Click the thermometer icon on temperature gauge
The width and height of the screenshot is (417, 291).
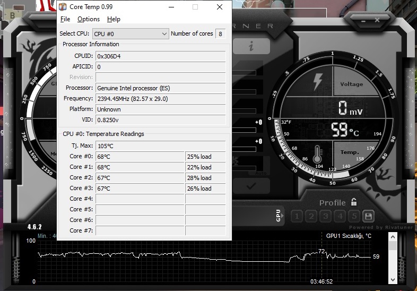[x=317, y=155]
